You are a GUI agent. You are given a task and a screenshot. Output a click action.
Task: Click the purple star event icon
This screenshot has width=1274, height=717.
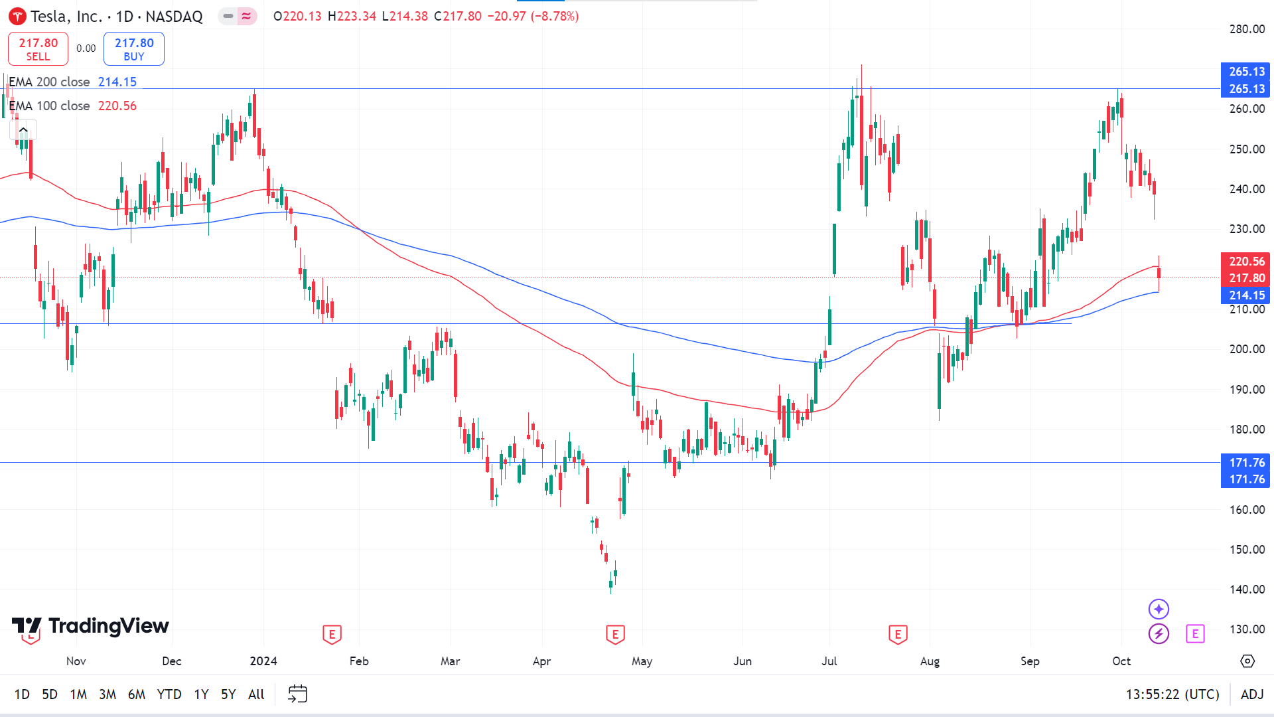coord(1159,609)
